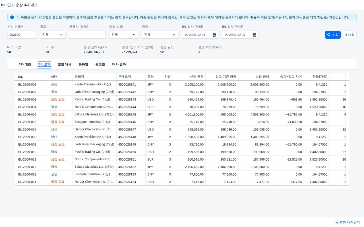Expand the 통화 dropdown
This screenshot has height=227, width=364.
click(53, 35)
